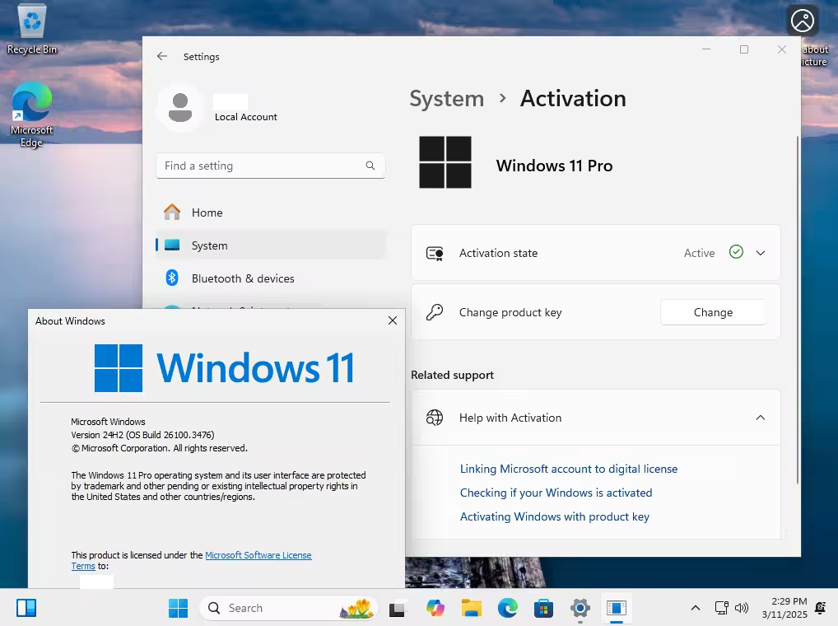Select System in the Settings sidebar
838x626 pixels.
(x=271, y=245)
